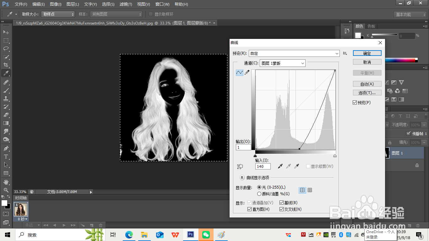The width and height of the screenshot is (429, 241).
Task: Select the Spot Healing Brush tool
Action: tap(6, 82)
